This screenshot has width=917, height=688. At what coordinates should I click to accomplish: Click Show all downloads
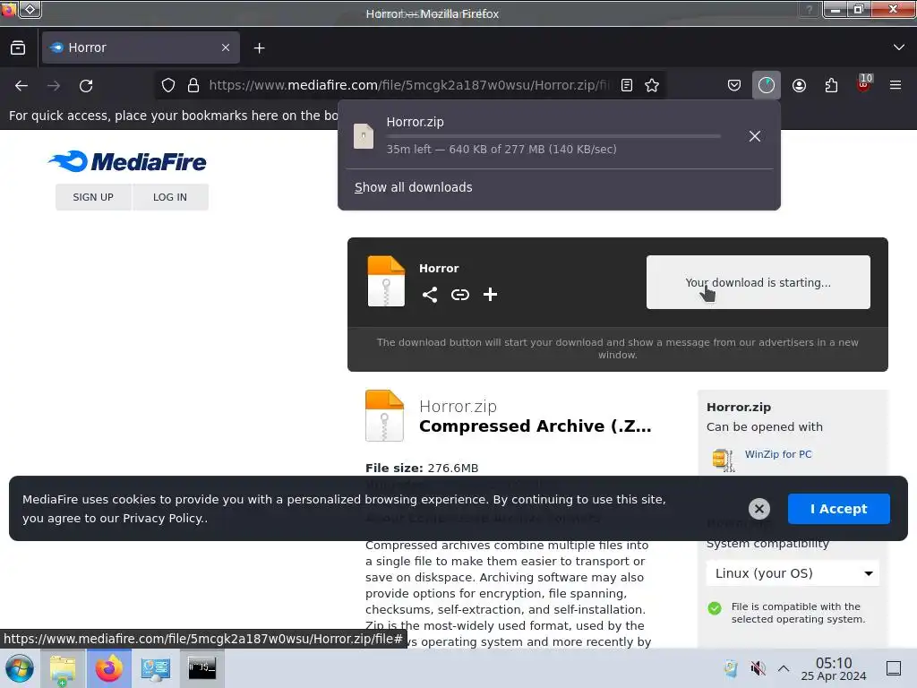pyautogui.click(x=414, y=187)
